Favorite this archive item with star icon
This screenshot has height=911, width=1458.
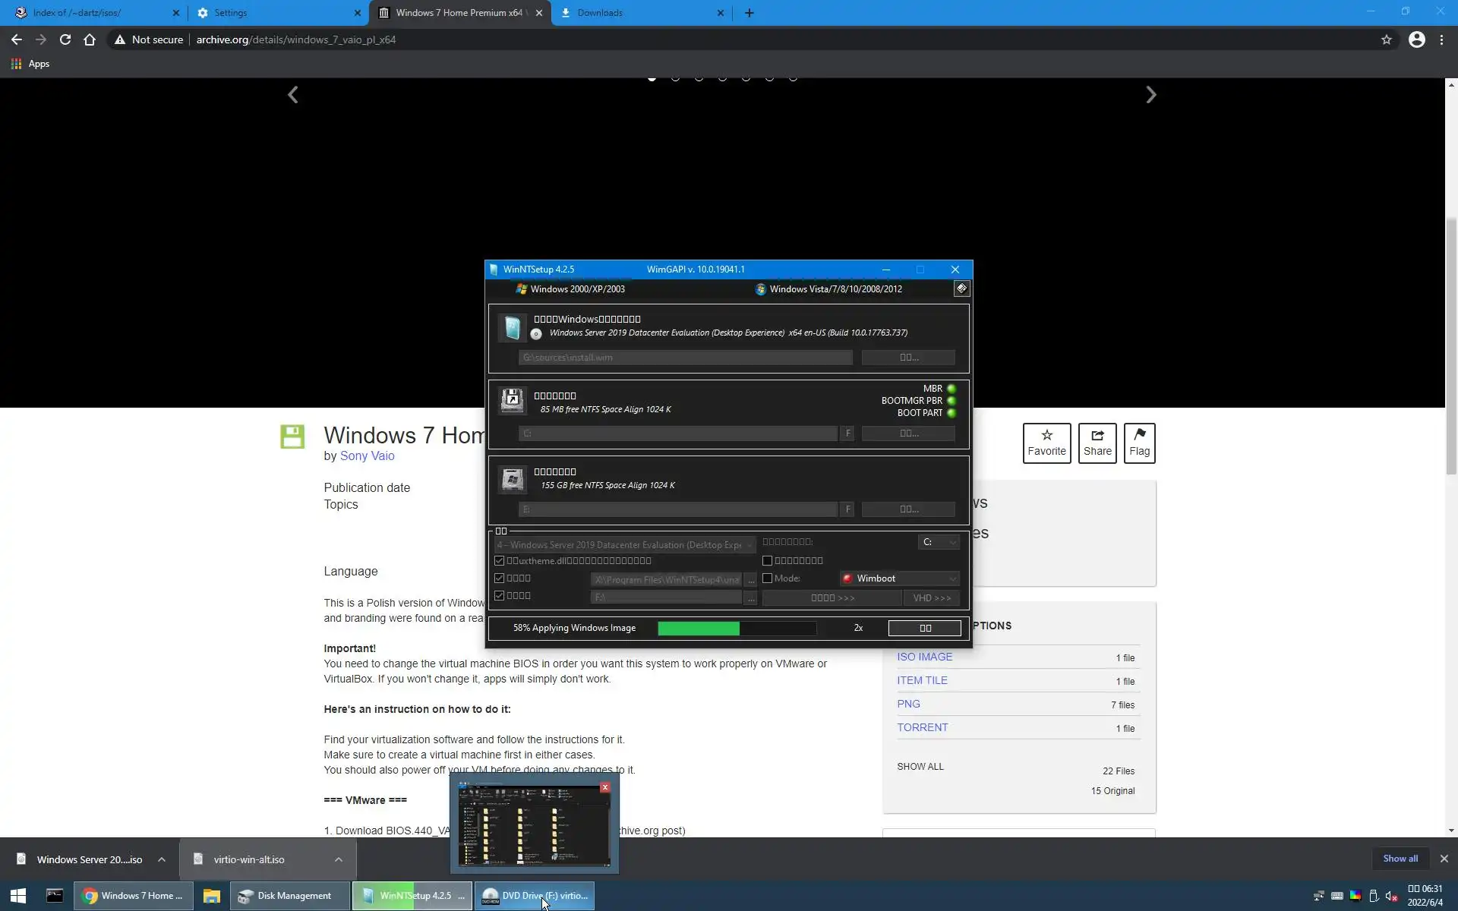point(1046,443)
